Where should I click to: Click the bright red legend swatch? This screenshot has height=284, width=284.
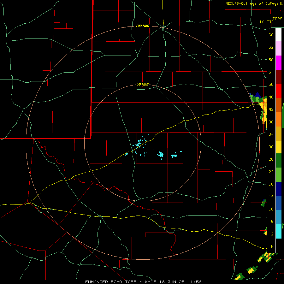pyautogui.click(x=279, y=91)
